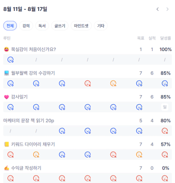Screen dimensions: 175x183
Task: Click the orange warning face in 월부월백 강의 row
Action: [113, 83]
